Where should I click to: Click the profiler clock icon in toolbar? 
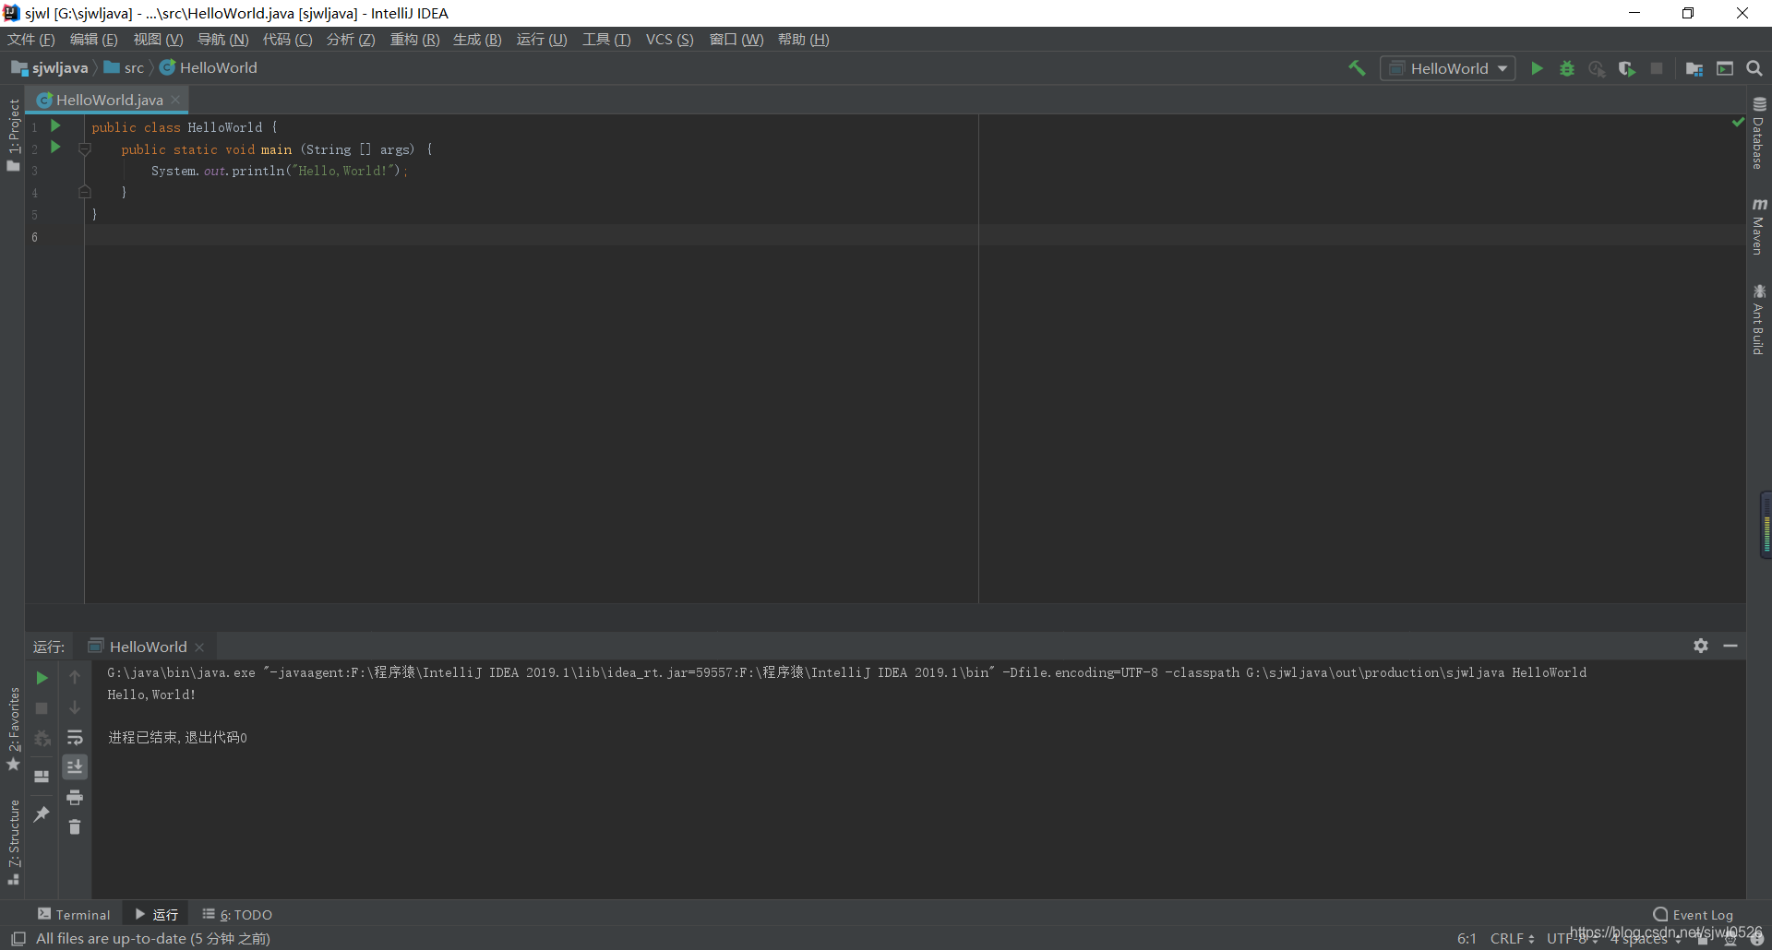1597,68
